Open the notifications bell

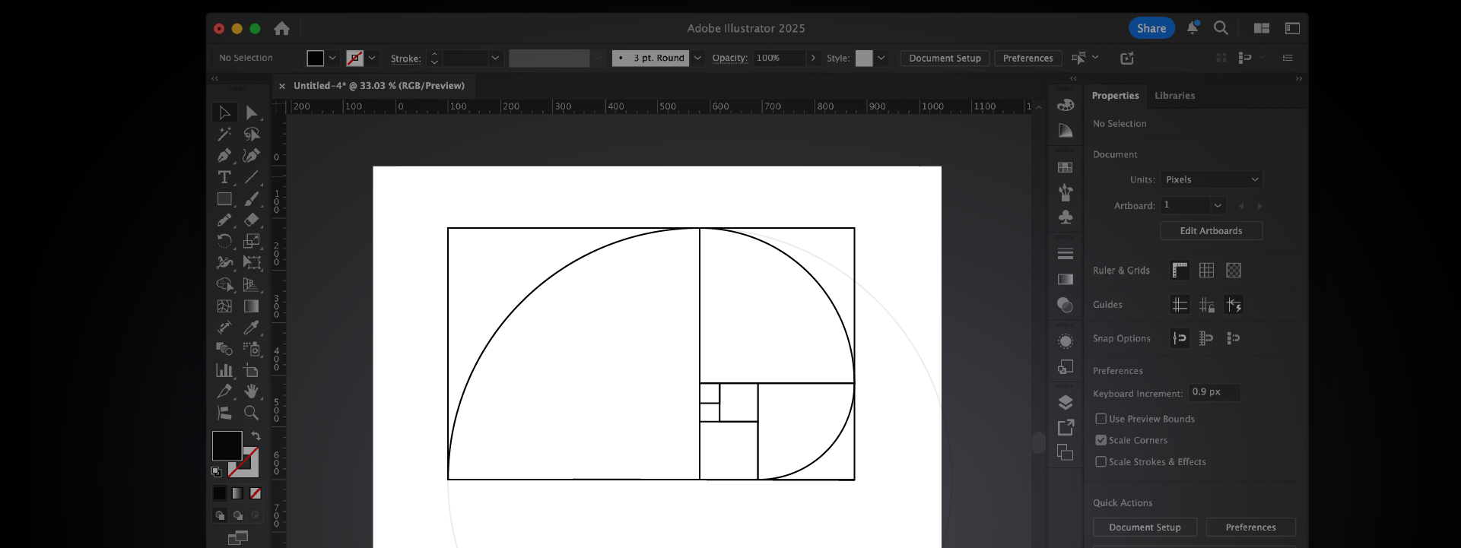coord(1193,28)
